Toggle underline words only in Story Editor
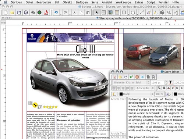Viewport: 184px width, 139px height. point(164,88)
